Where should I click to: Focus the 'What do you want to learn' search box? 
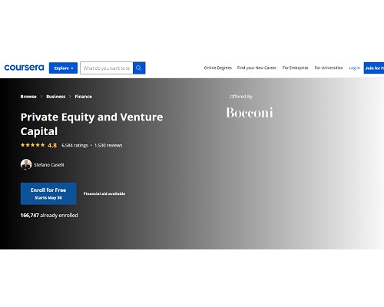point(107,68)
